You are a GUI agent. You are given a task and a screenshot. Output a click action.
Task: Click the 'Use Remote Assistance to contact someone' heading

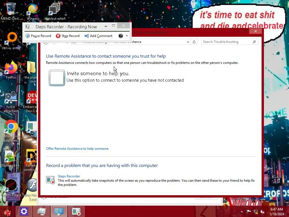(106, 56)
